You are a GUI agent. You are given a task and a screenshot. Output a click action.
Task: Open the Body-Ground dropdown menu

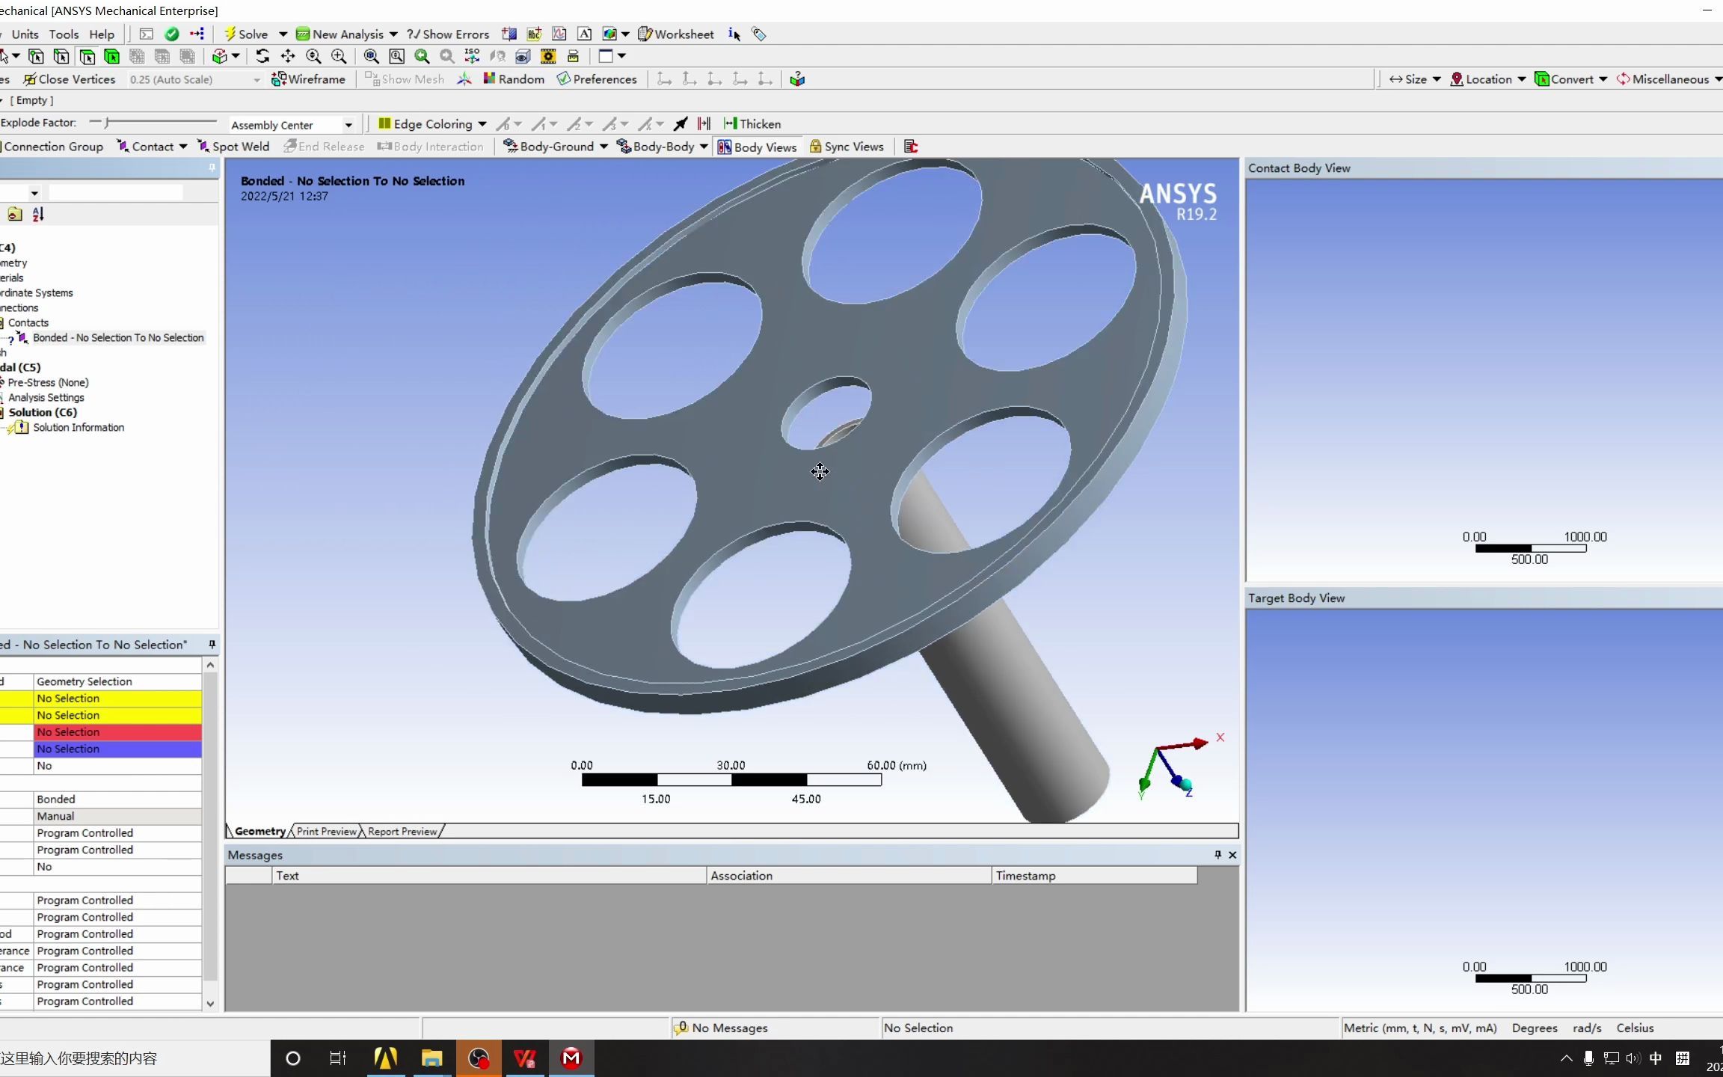pos(603,147)
